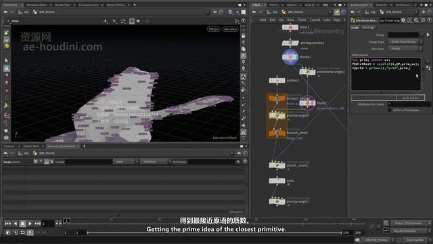Switch to the Composite View tab
Screen dimensions: 433x244
89,5
